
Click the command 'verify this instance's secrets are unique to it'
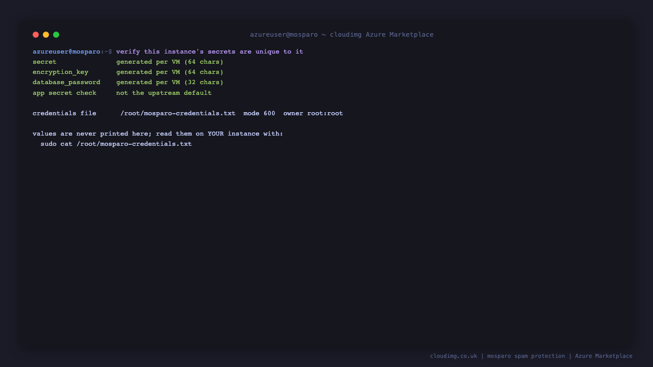210,52
